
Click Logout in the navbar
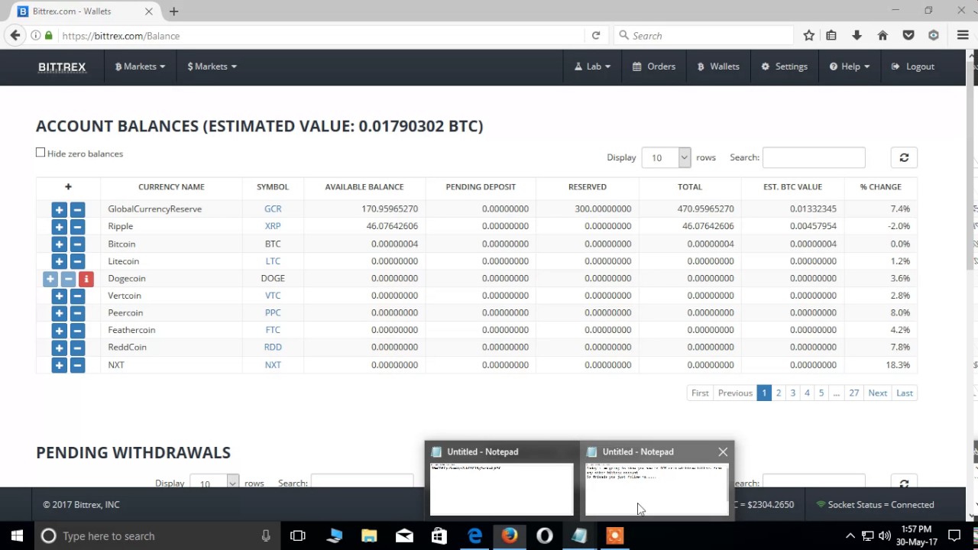pos(913,66)
